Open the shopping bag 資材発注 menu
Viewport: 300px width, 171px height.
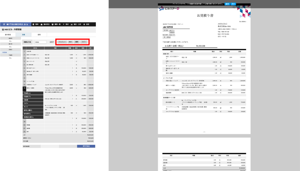pyautogui.click(x=45, y=24)
